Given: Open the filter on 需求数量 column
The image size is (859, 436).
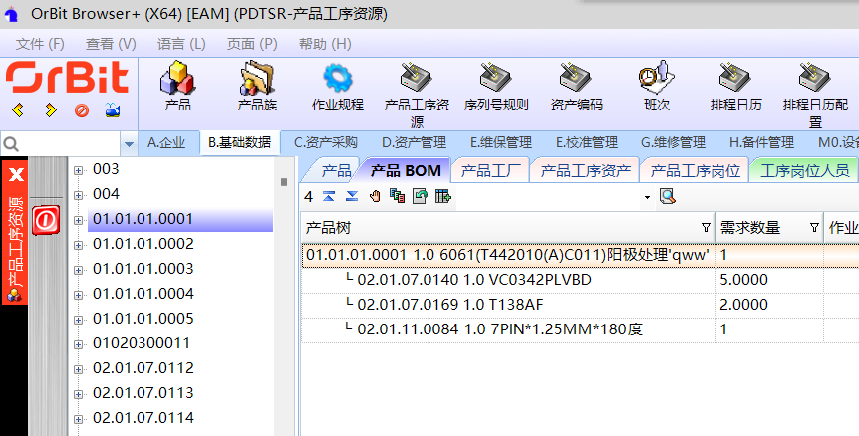Looking at the screenshot, I should click(x=814, y=228).
